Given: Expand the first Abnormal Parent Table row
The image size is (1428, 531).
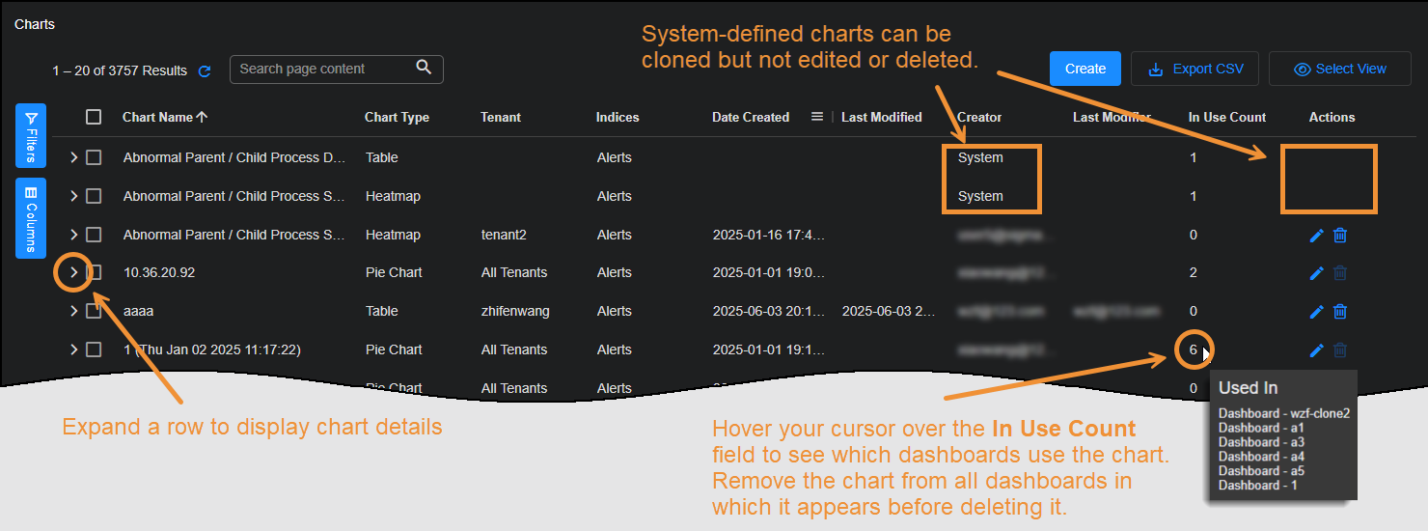Looking at the screenshot, I should tap(73, 157).
